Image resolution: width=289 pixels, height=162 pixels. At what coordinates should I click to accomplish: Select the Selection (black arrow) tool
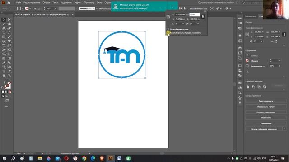[4, 19]
